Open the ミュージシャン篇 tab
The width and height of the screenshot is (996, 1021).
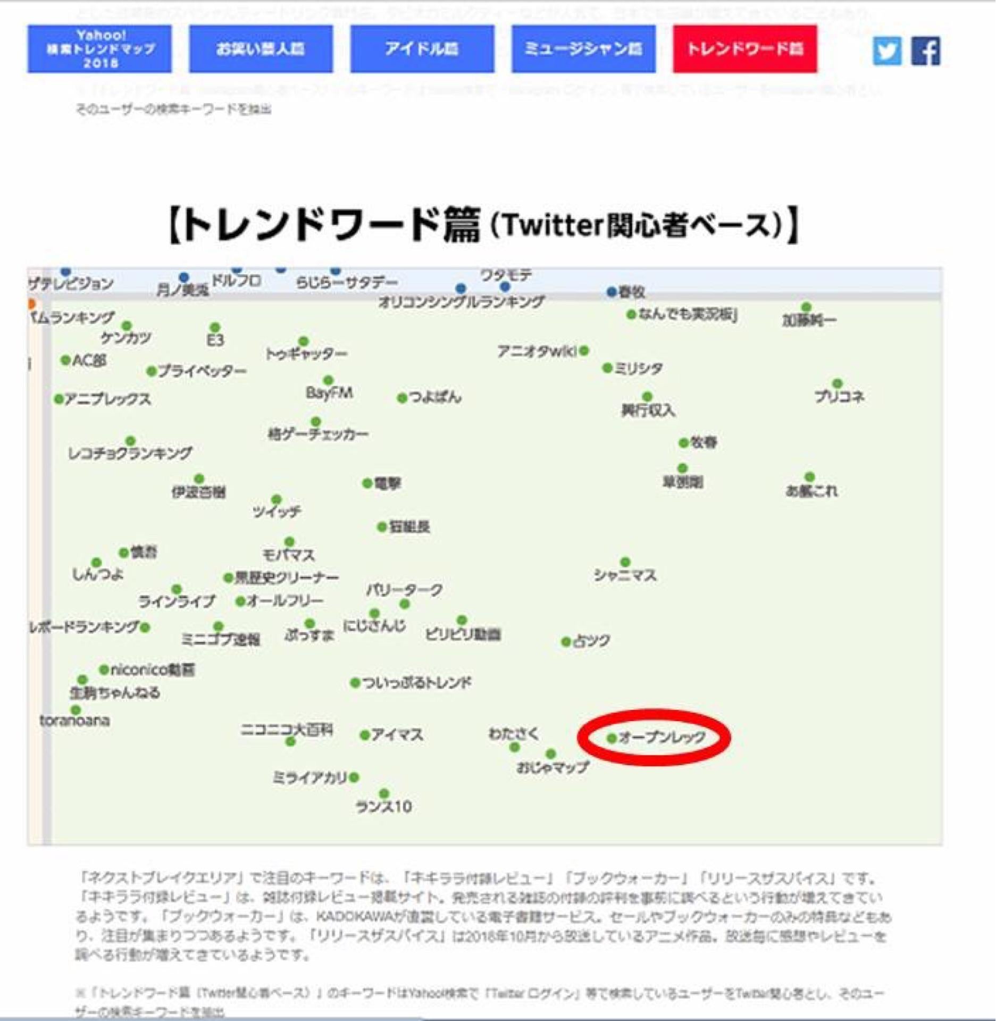(583, 49)
